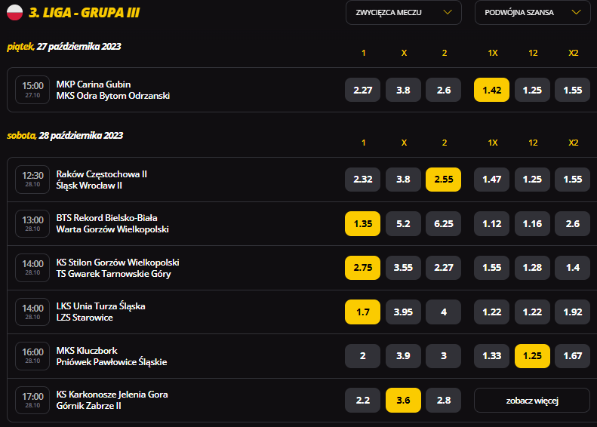The image size is (597, 427).
Task: Click the Polish flag icon
Action: pyautogui.click(x=15, y=12)
